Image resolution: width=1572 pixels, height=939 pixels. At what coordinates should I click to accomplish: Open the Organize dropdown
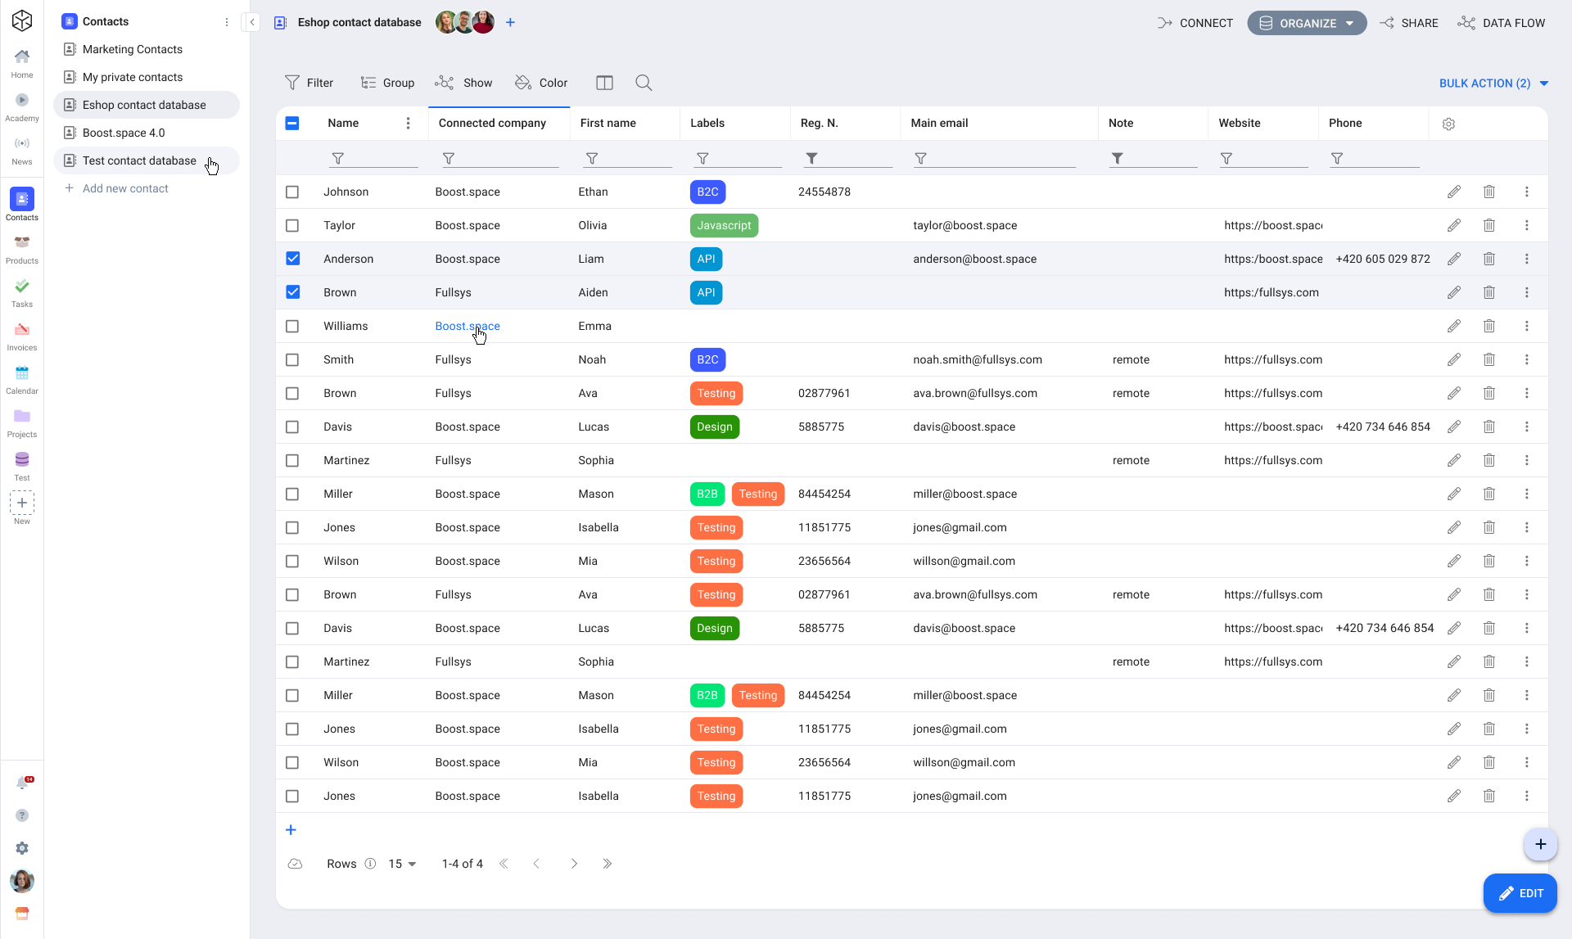(1306, 22)
